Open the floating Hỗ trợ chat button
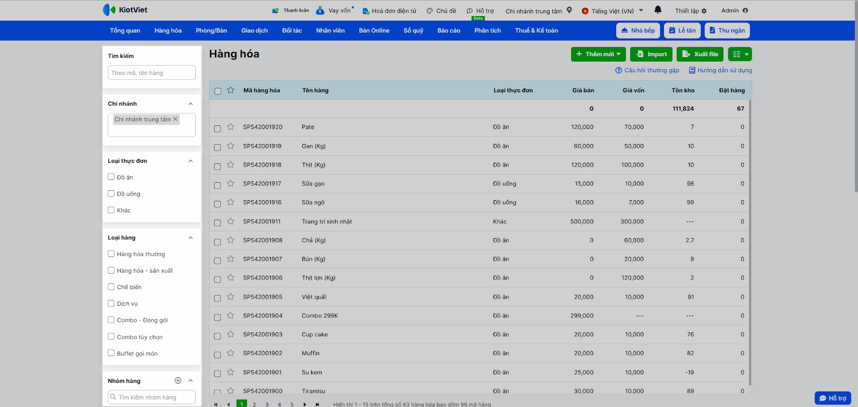Screen dimensions: 858x407 (x=833, y=398)
